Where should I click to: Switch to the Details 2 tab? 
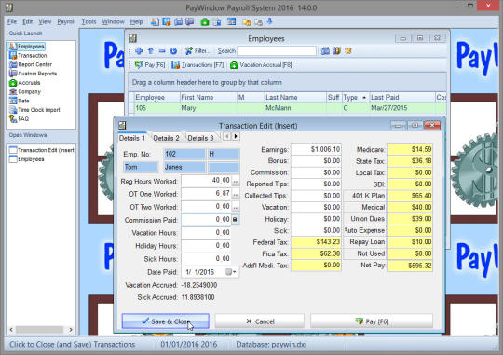coord(166,138)
